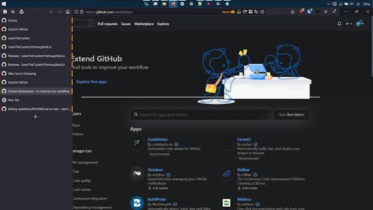This screenshot has width=373, height=210.
Task: Click the Rollbar app logo
Action: tap(226, 173)
